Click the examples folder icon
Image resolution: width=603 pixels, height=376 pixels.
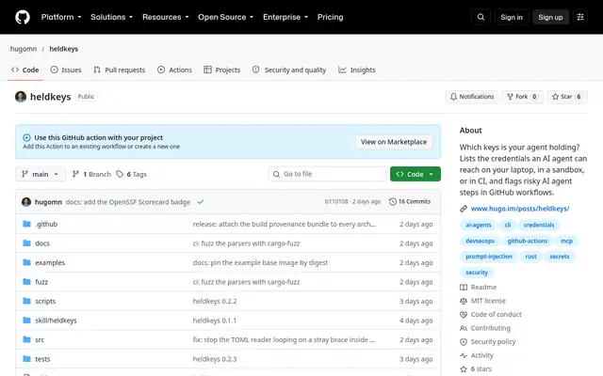[26, 262]
